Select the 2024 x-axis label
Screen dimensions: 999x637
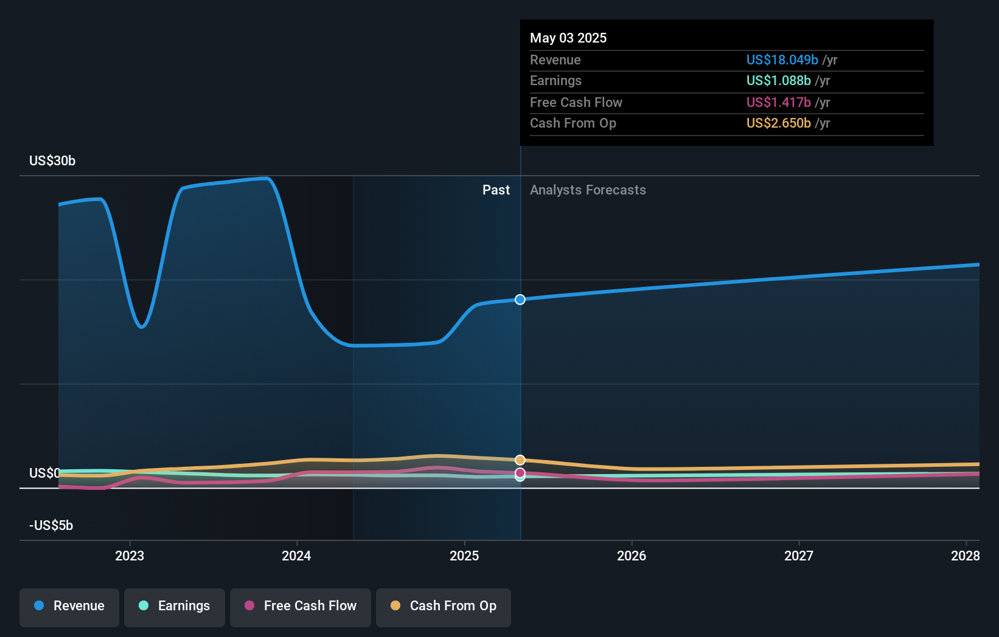click(296, 556)
